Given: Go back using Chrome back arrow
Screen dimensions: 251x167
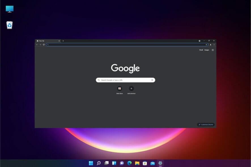Looking at the screenshot, I should [37, 45].
